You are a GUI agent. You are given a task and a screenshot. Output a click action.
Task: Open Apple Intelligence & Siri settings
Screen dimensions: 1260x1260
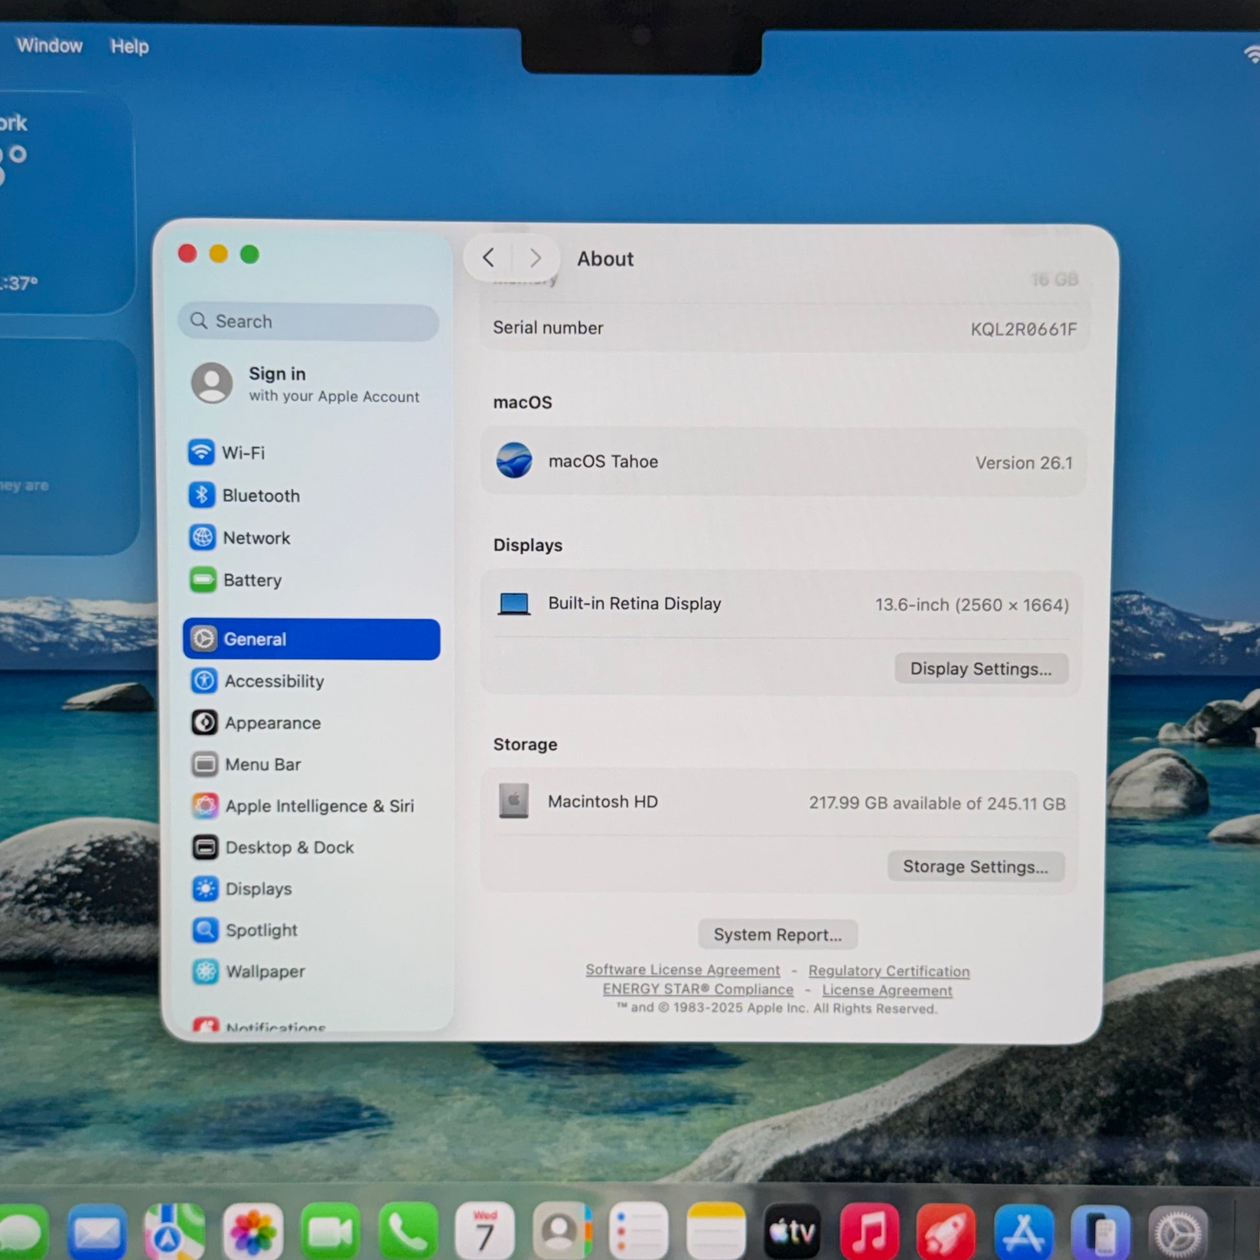[319, 806]
